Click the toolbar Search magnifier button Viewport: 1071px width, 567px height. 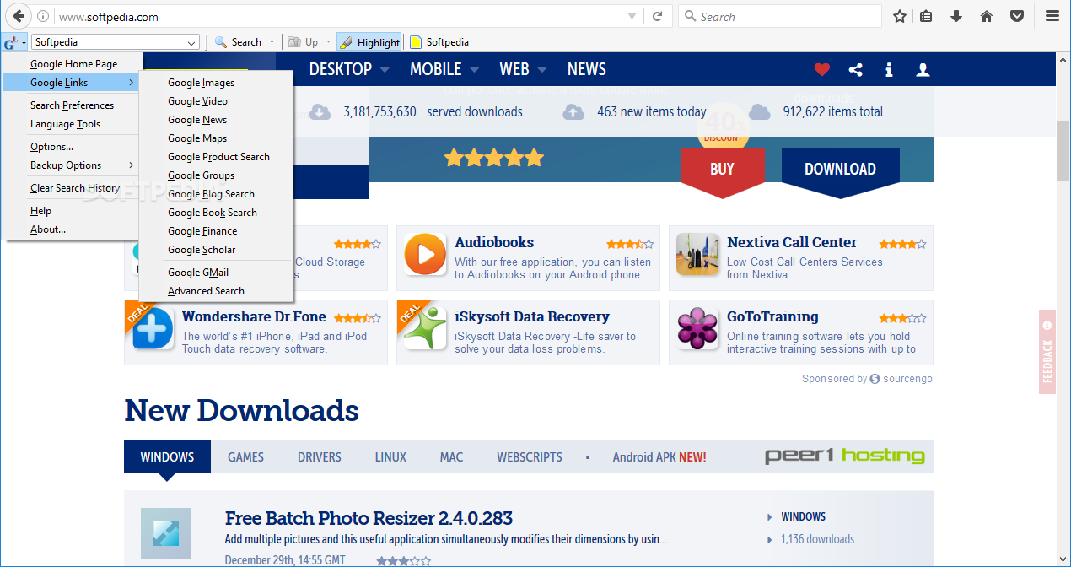238,42
